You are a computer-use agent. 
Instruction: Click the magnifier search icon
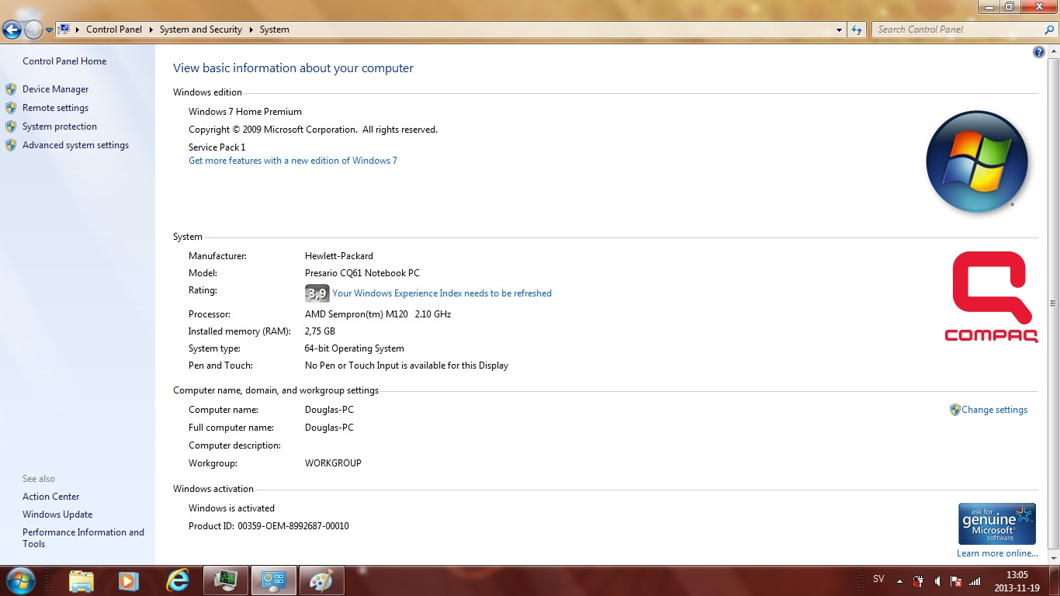(1050, 29)
